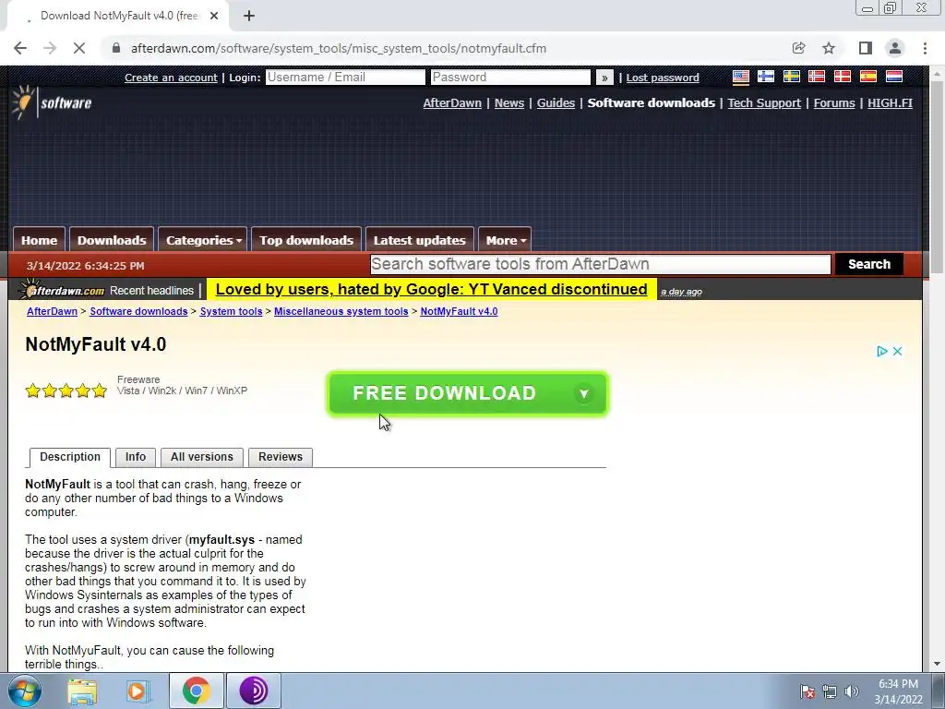Screen dimensions: 945x709
Task: Open the Guides link in header
Action: pos(556,103)
